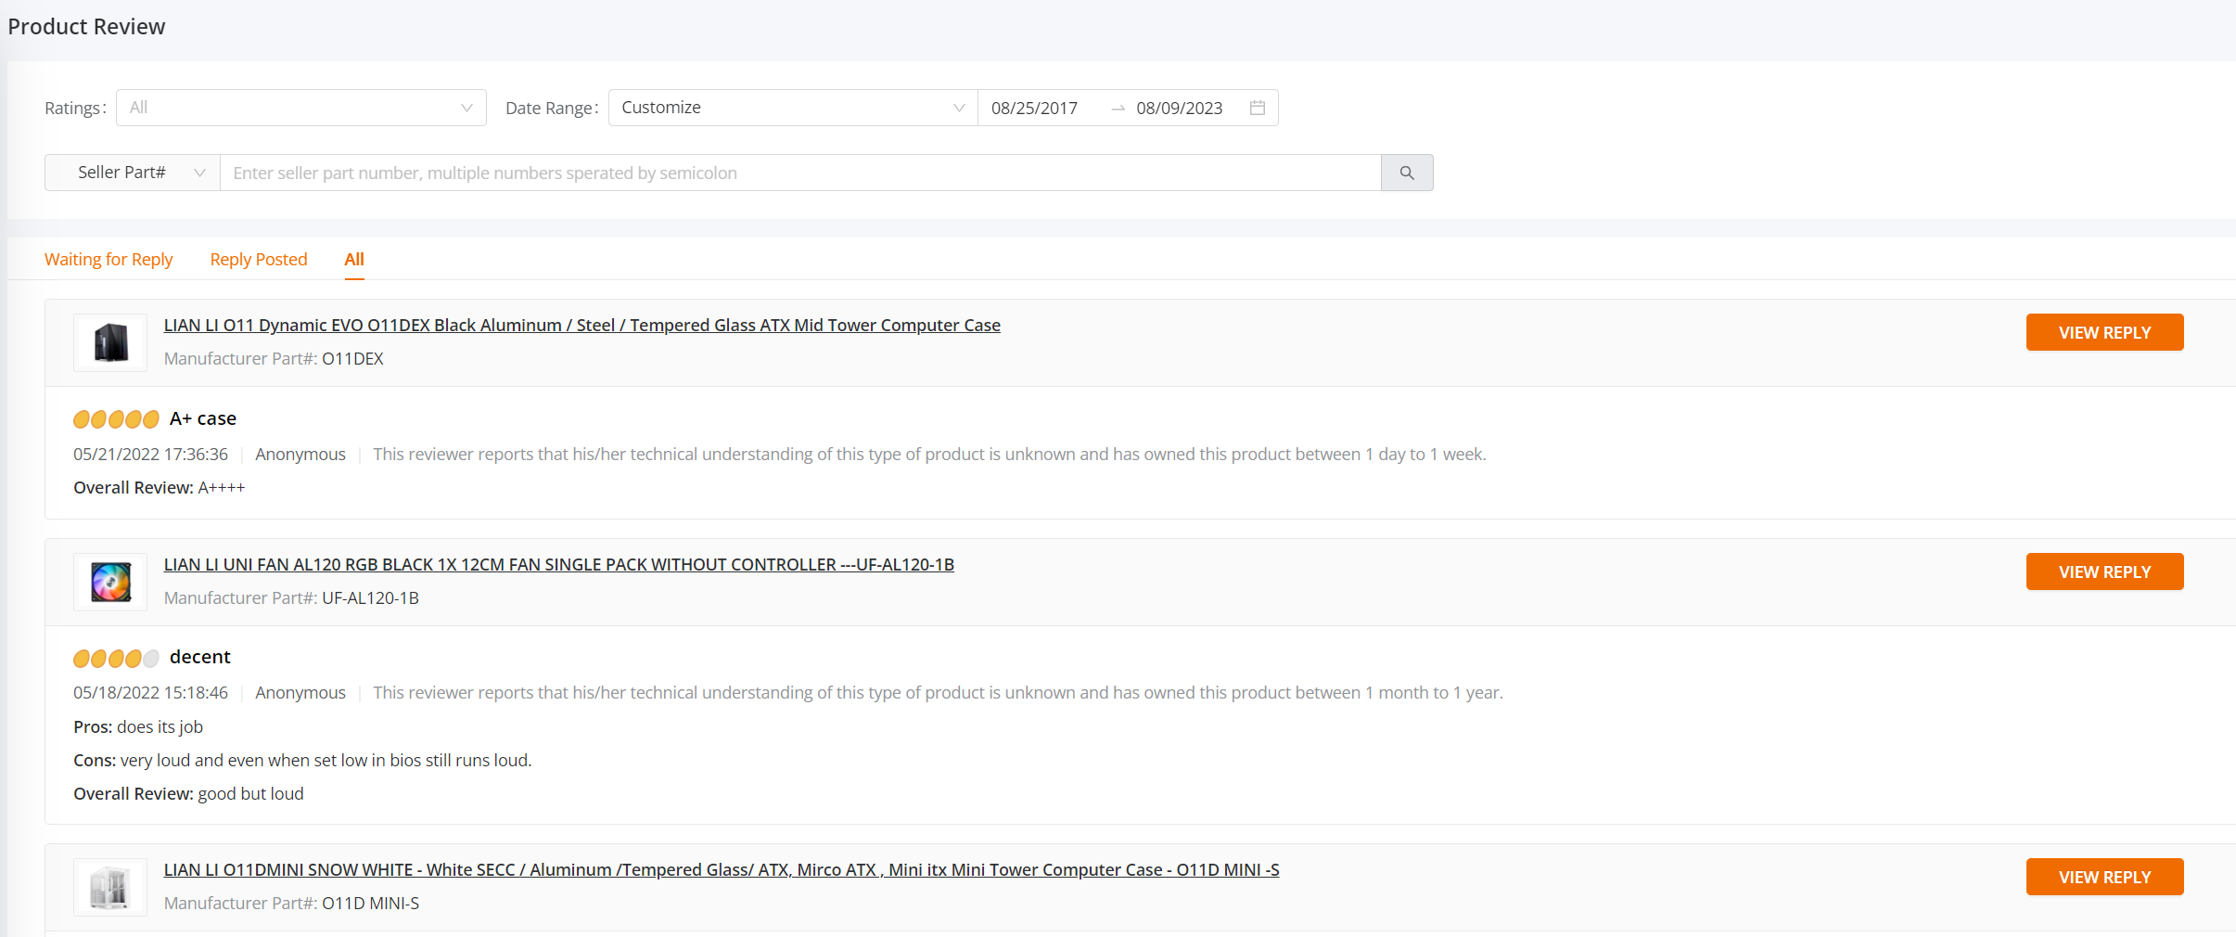
Task: View reply for the O11DEX case review
Action: point(2104,332)
